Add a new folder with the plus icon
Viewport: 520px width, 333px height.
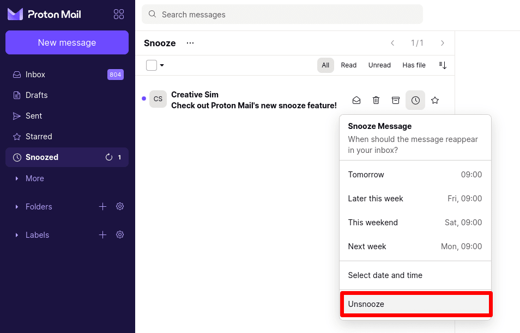[x=103, y=207]
